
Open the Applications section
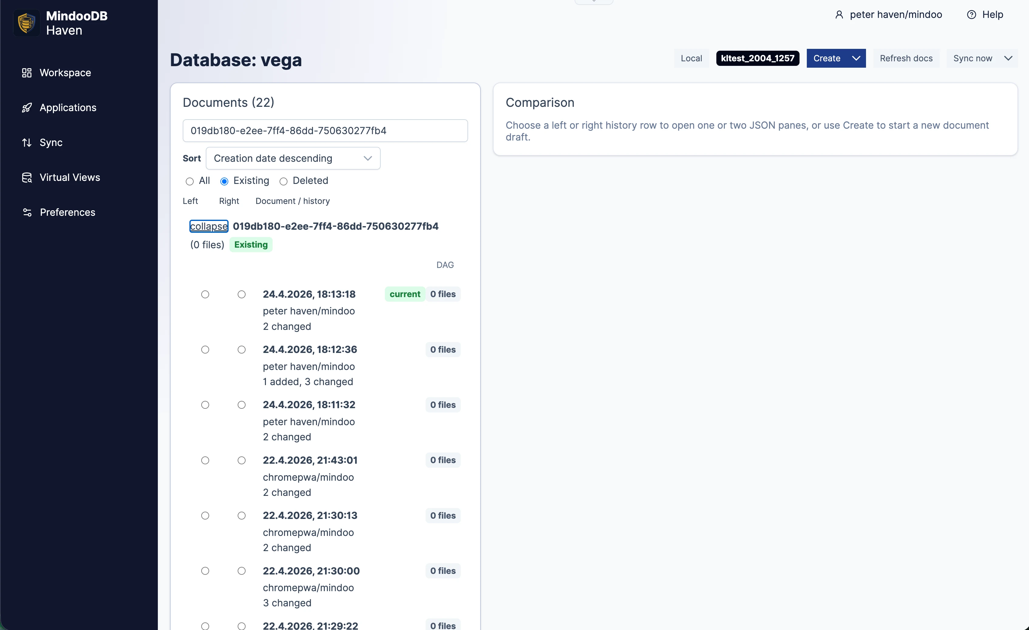[68, 107]
